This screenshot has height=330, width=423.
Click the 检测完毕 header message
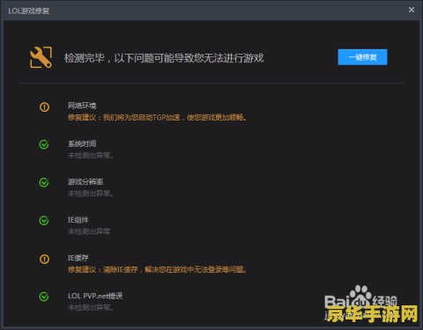164,58
